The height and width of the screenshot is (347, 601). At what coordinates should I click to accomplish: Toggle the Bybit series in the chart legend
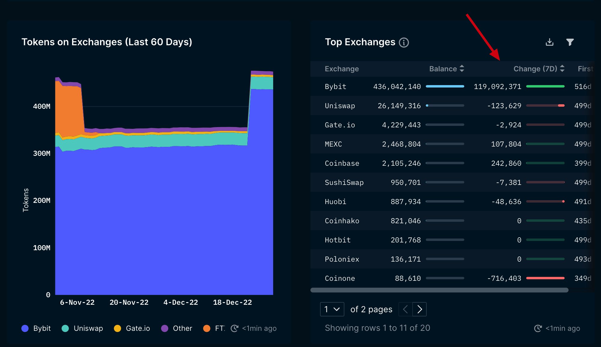[x=36, y=328]
